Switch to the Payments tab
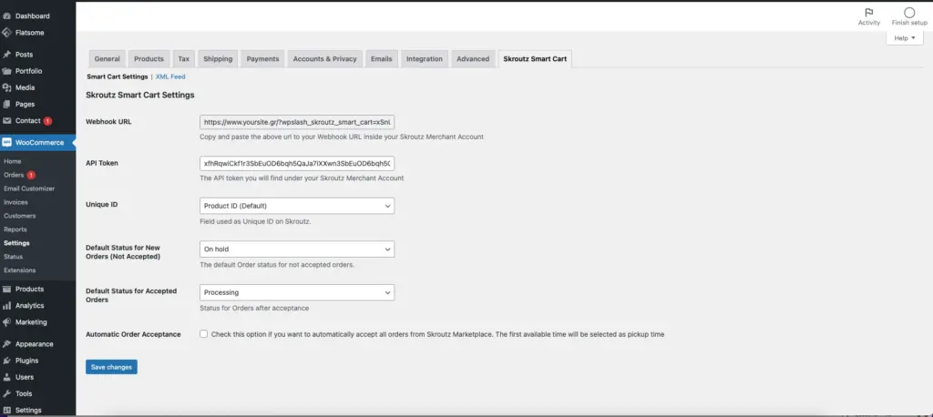This screenshot has width=933, height=417. coord(262,59)
